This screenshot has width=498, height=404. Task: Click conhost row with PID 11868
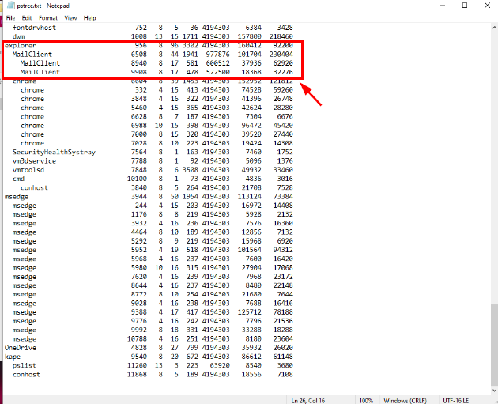tap(153, 375)
